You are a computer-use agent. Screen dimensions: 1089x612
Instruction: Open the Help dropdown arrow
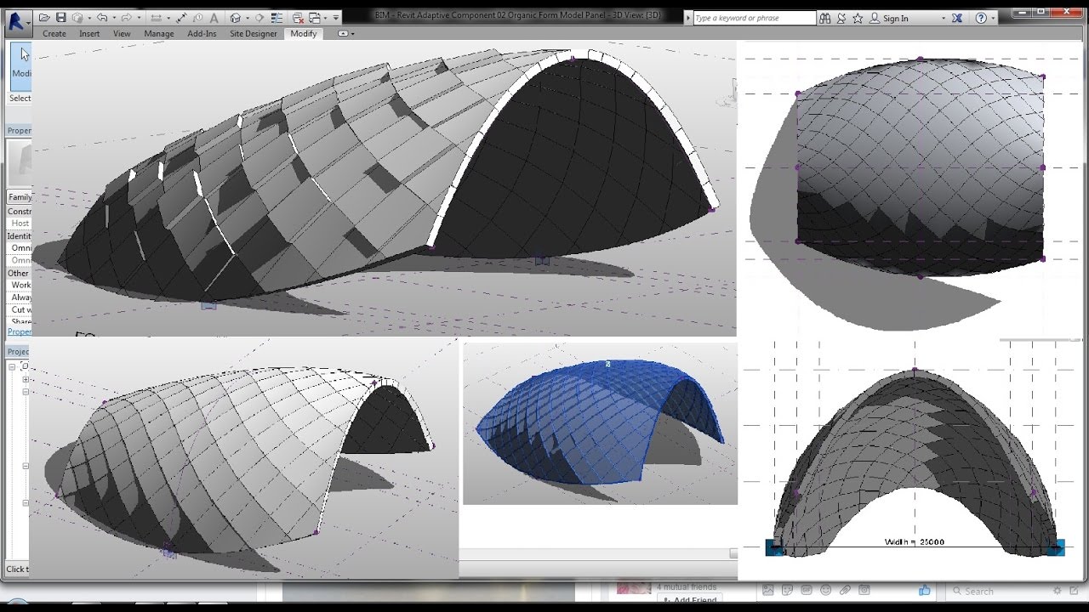(993, 17)
